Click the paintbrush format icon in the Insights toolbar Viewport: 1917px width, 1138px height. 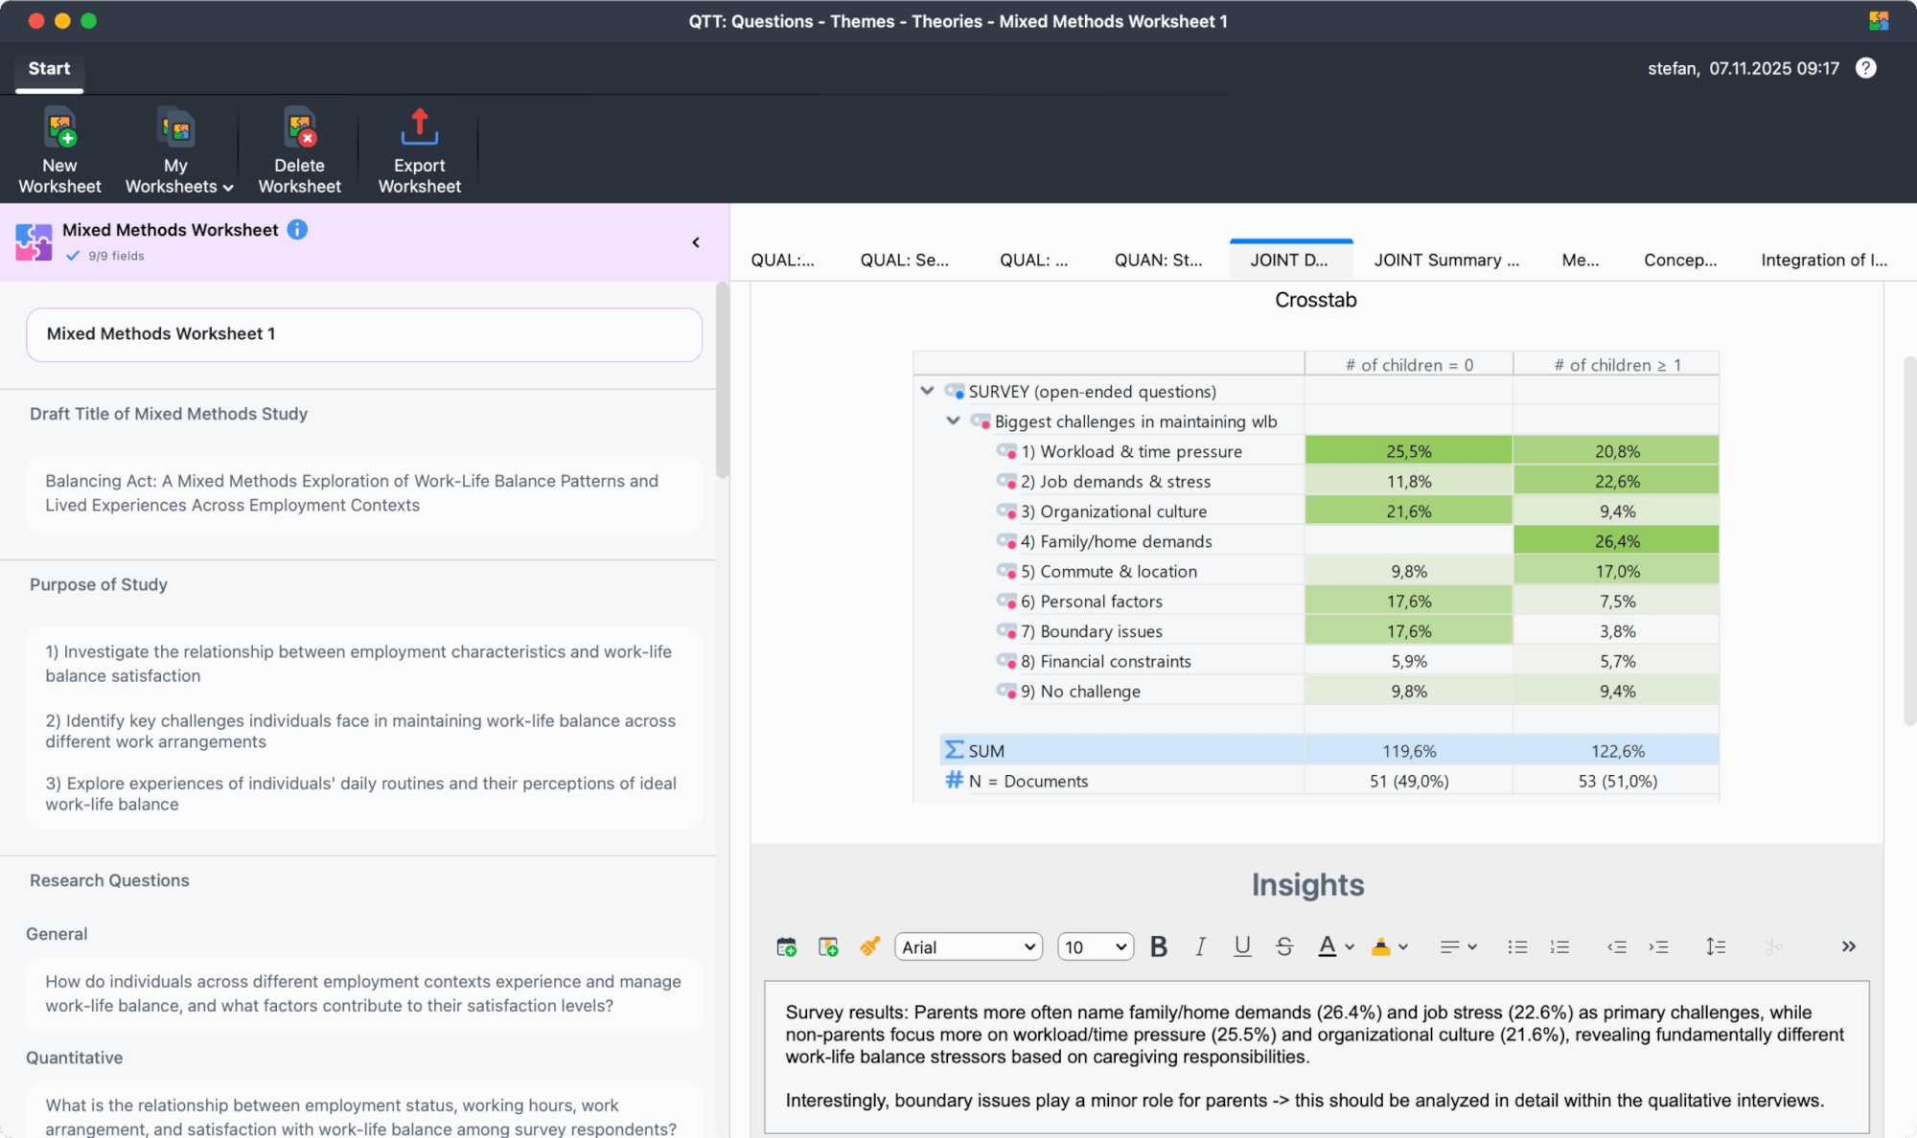[x=869, y=946]
